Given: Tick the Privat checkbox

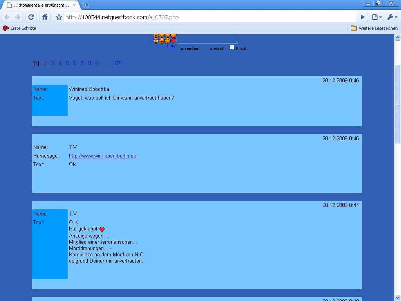Looking at the screenshot, I should [232, 47].
